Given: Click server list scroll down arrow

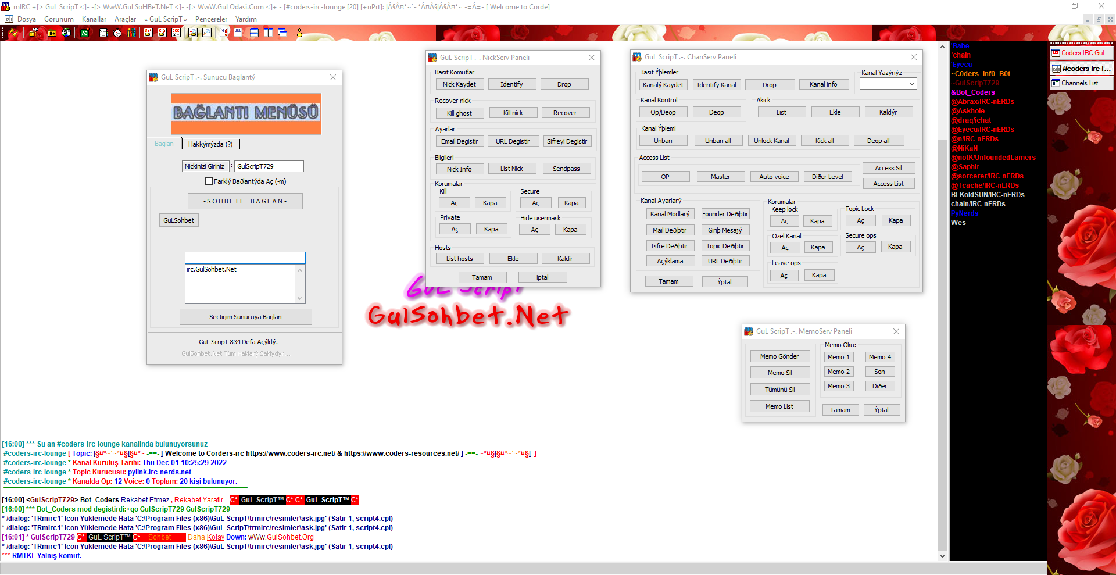Looking at the screenshot, I should tap(300, 298).
